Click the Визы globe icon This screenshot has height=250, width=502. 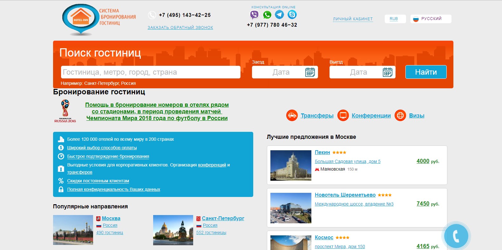[x=400, y=115]
